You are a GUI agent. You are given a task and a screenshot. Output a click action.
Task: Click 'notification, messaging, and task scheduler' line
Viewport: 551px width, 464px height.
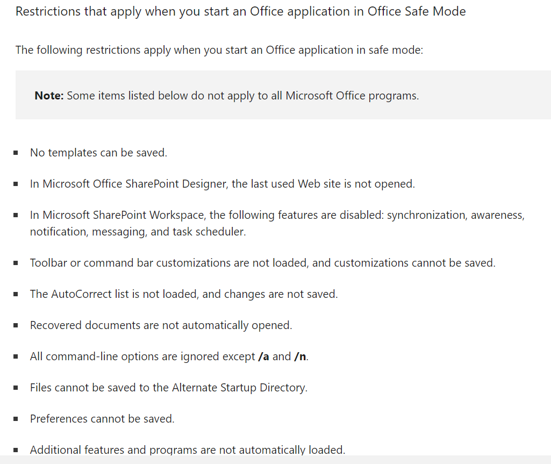point(138,232)
